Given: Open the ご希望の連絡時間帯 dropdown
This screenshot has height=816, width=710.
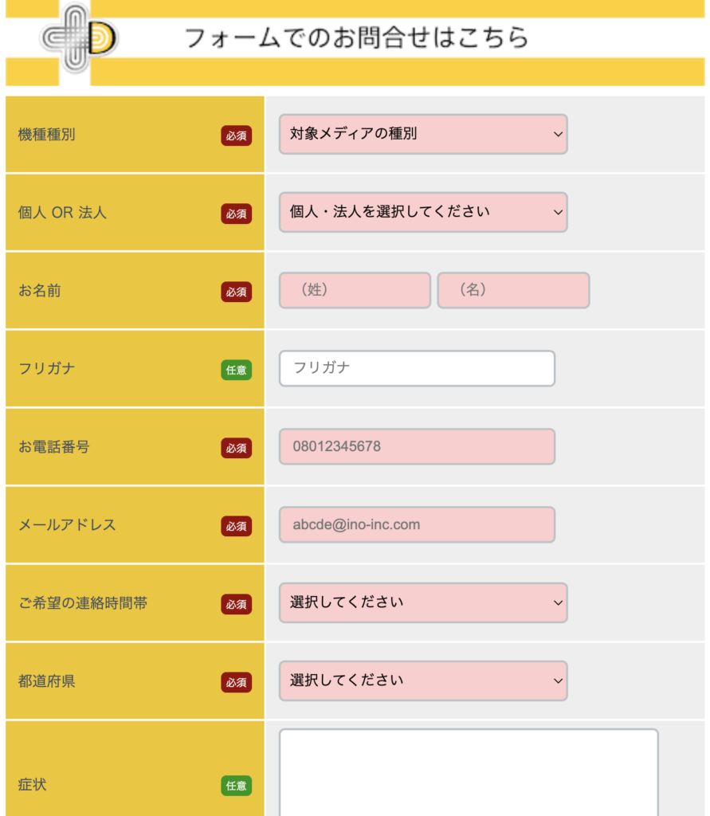Looking at the screenshot, I should tap(422, 603).
